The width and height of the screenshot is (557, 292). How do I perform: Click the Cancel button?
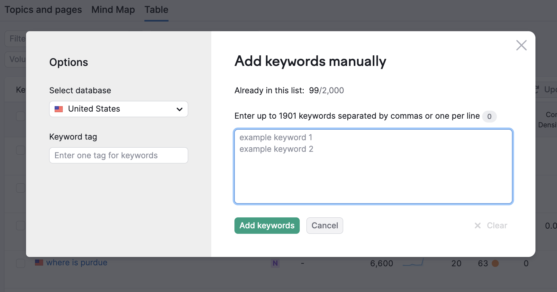coord(324,226)
